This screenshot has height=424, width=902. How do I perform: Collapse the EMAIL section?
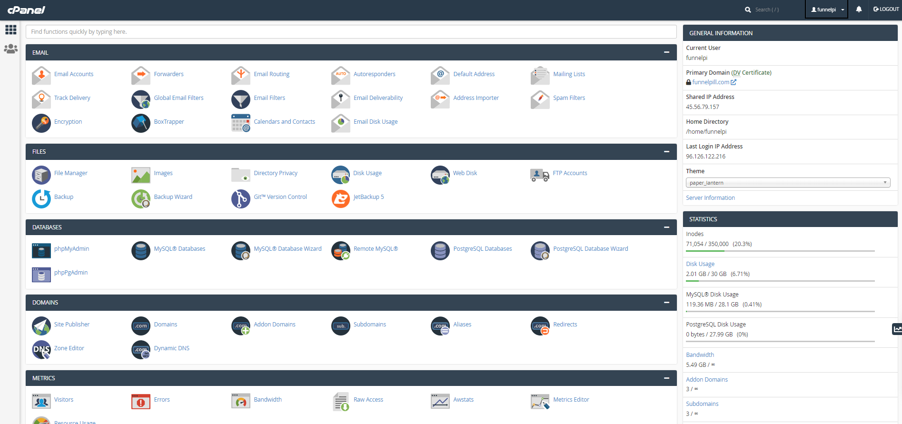point(666,52)
